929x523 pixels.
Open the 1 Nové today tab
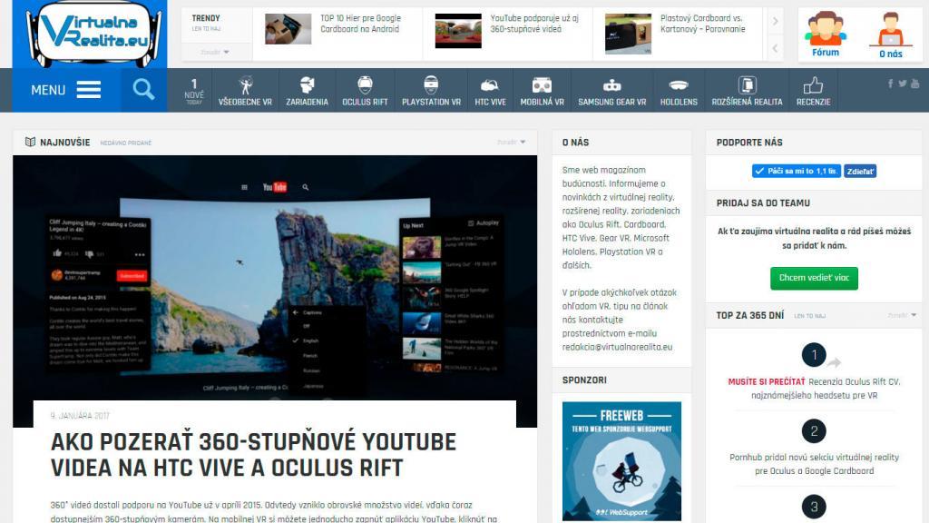[x=194, y=90]
